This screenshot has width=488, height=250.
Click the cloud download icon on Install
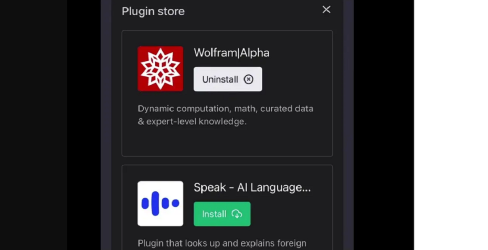tap(237, 214)
